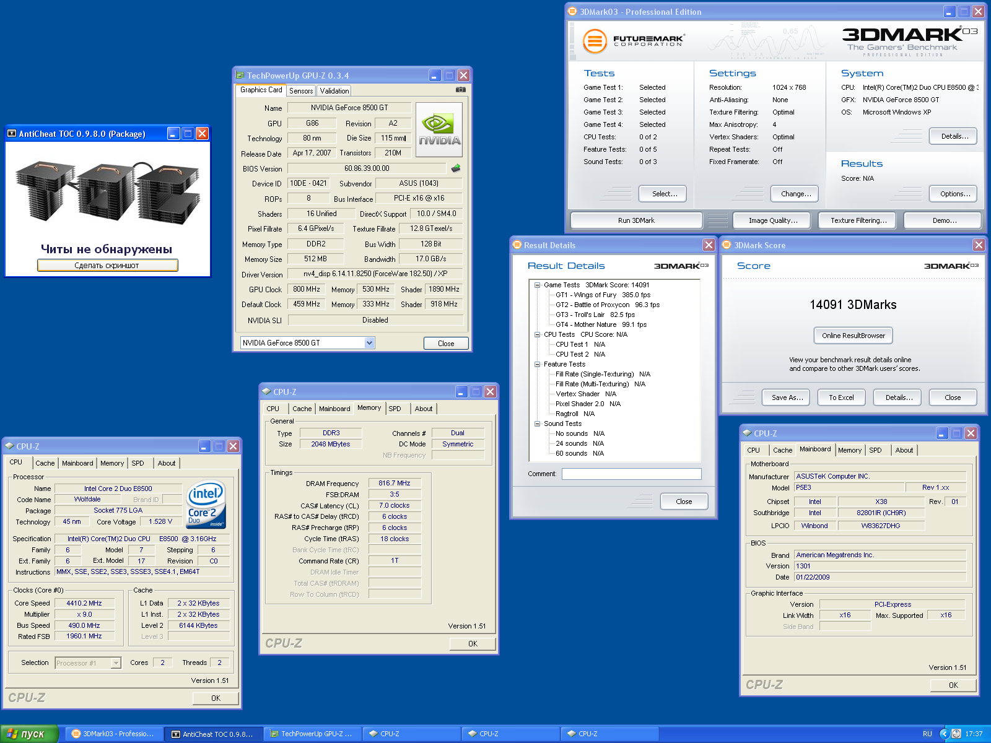The height and width of the screenshot is (743, 991).
Task: Click the Options... button
Action: click(954, 194)
